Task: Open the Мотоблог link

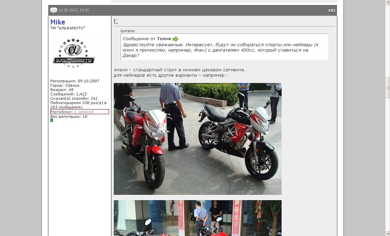Action: [x=61, y=112]
